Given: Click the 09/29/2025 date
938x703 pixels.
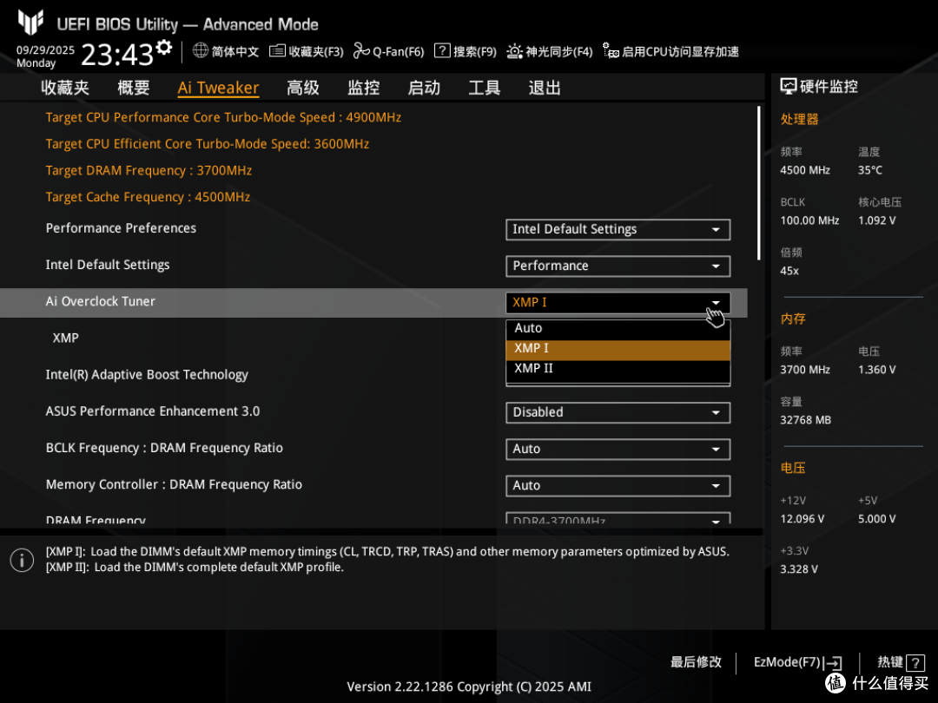Looking at the screenshot, I should pos(45,50).
